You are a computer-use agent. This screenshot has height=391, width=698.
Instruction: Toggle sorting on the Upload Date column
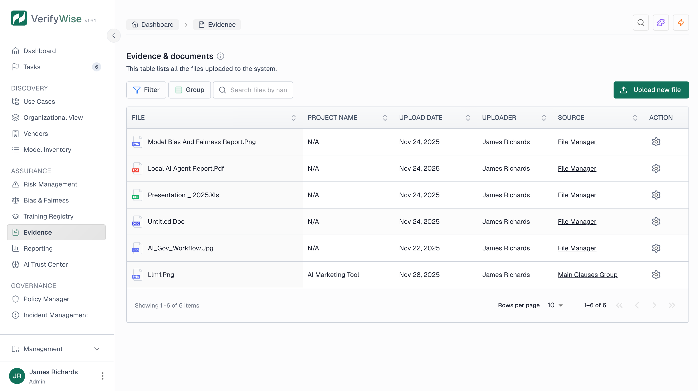(x=468, y=118)
